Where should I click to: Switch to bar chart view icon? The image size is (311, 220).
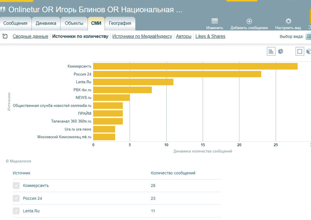(x=271, y=51)
